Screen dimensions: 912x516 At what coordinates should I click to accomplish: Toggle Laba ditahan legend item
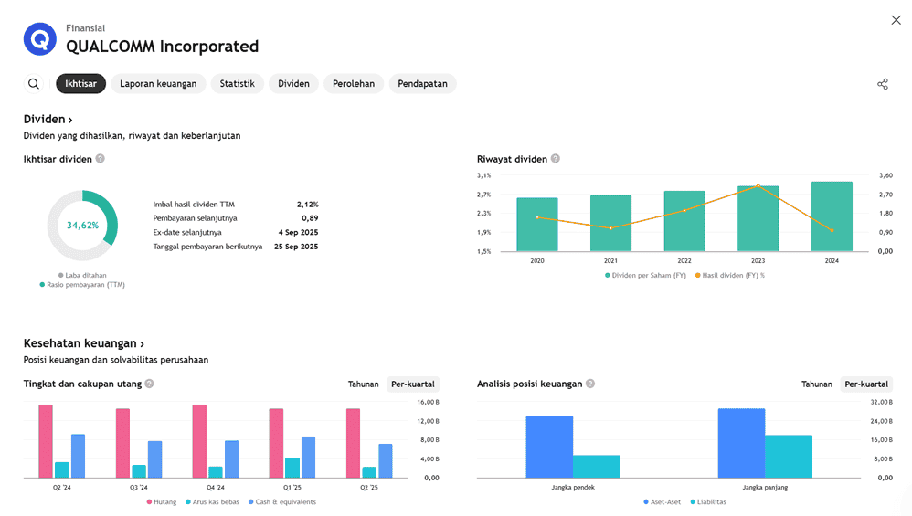pyautogui.click(x=82, y=276)
